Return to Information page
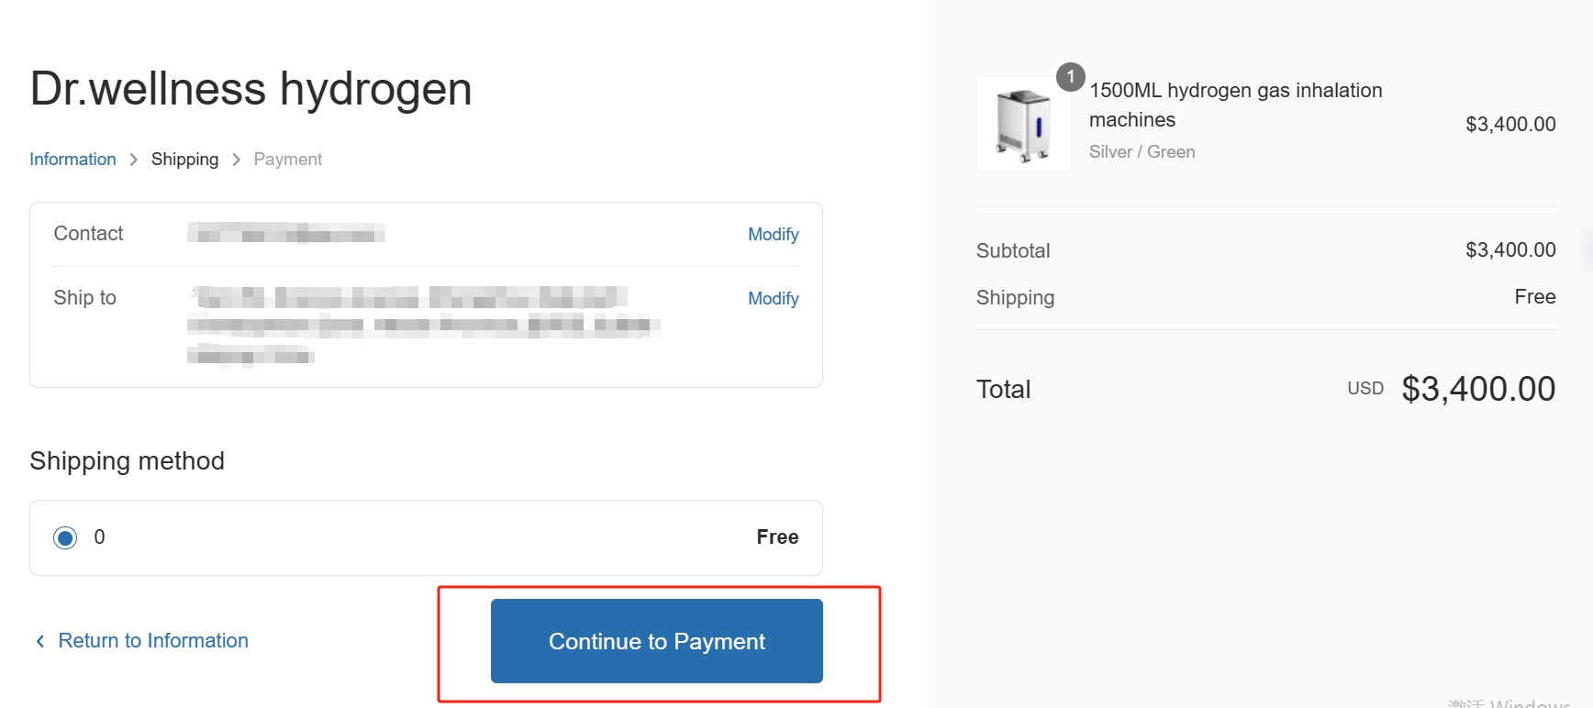 152,641
